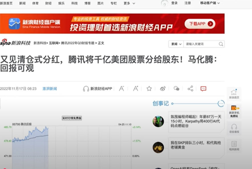Click the 下载APP button

click(x=200, y=24)
